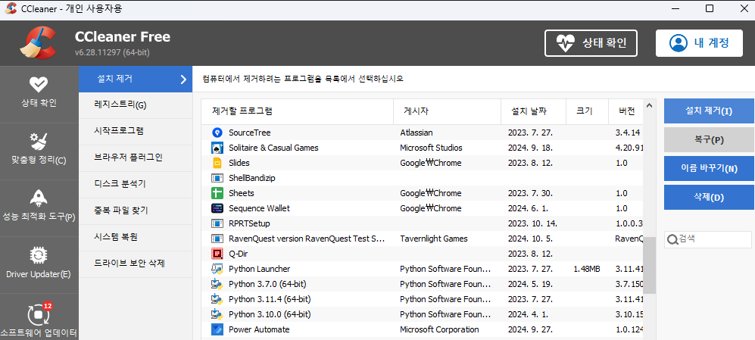Open the 디스크 분석기 menu item
755x340 pixels.
click(136, 185)
